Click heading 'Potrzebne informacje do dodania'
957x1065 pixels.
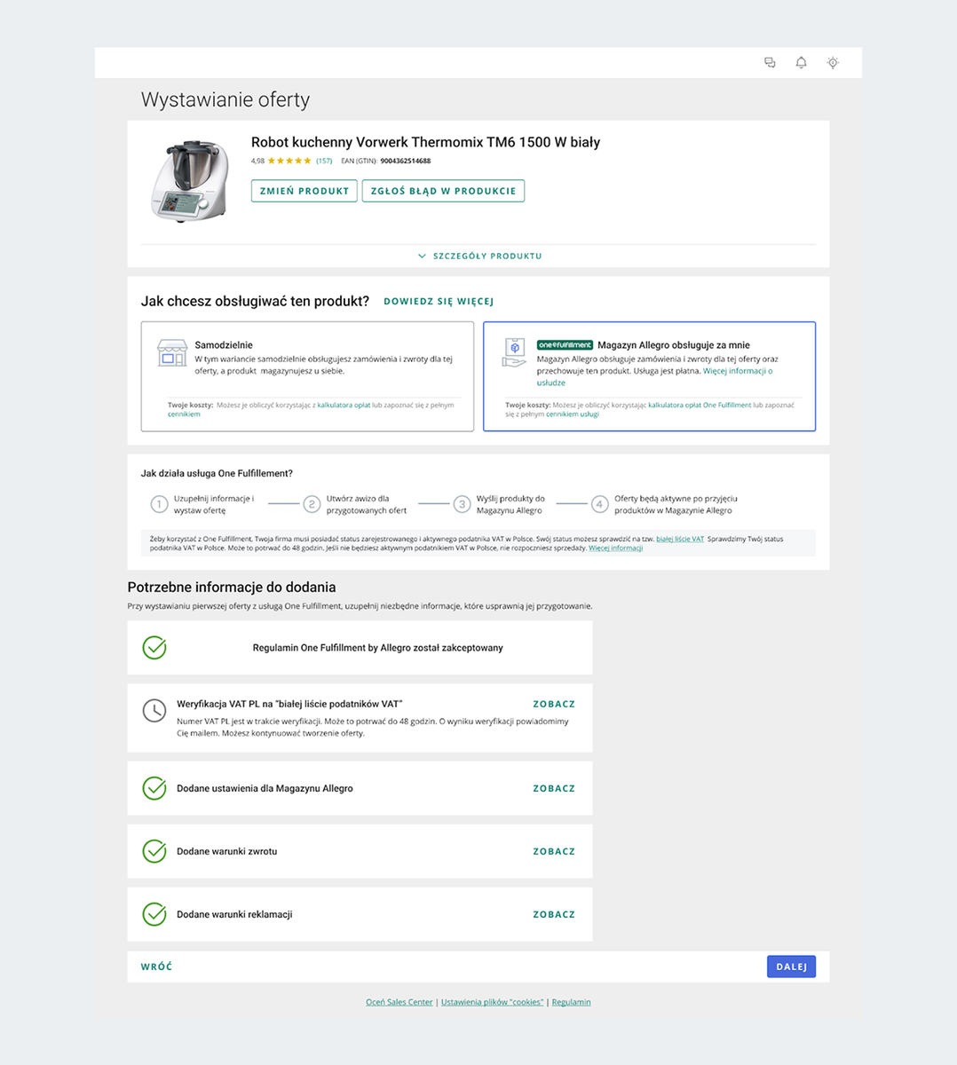point(232,587)
